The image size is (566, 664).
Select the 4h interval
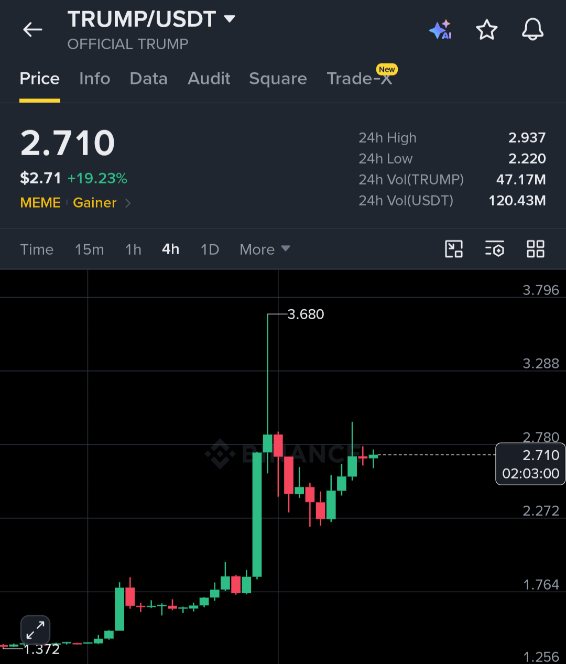(x=171, y=249)
